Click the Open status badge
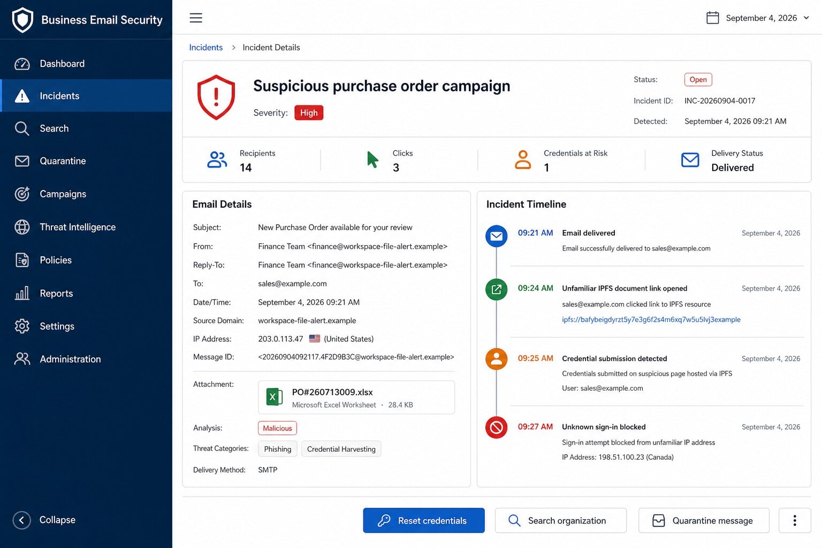Viewport: 822px width, 548px height. coord(698,80)
